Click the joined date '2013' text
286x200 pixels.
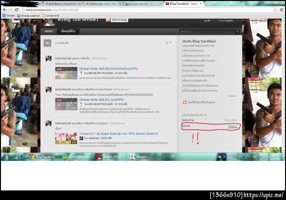tap(231, 120)
